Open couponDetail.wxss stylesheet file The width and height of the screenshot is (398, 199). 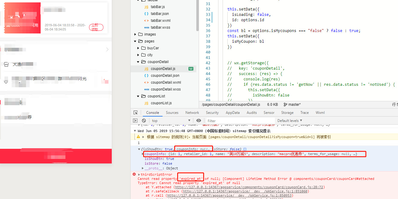(166, 89)
